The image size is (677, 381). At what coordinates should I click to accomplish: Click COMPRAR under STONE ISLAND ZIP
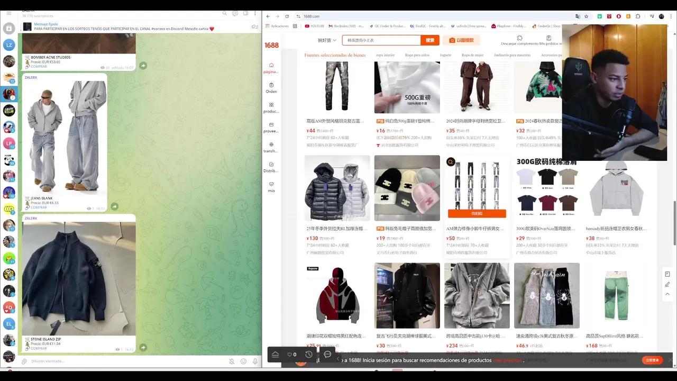[x=39, y=348]
